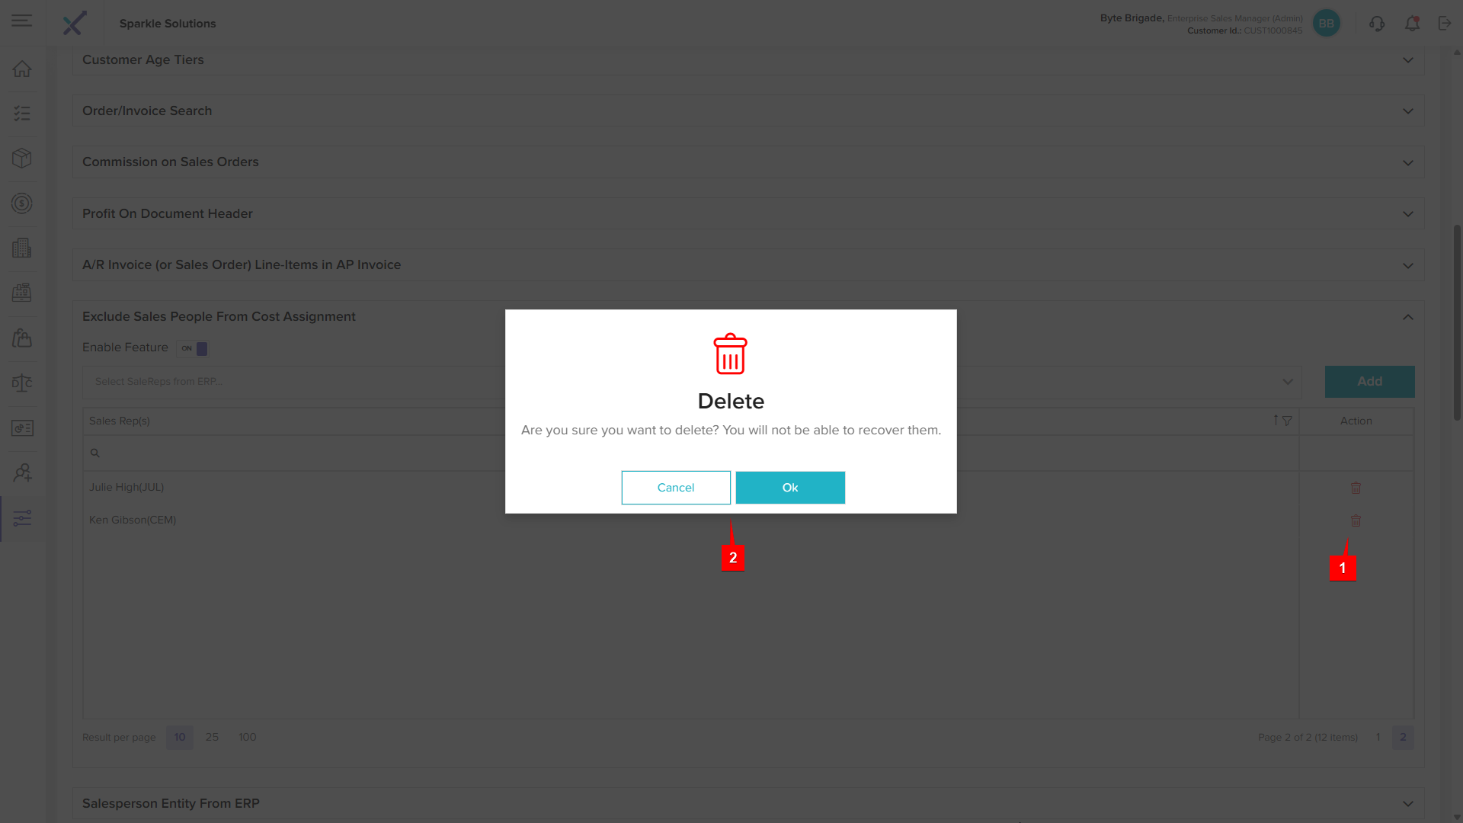The width and height of the screenshot is (1463, 823).
Task: Select 25 results per page
Action: [212, 737]
